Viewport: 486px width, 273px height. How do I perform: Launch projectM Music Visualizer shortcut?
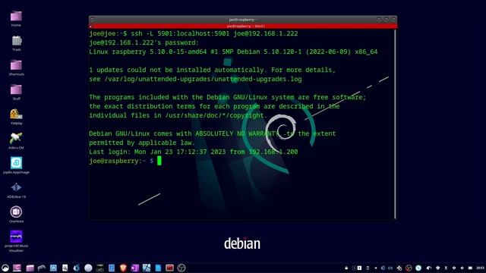click(16, 237)
